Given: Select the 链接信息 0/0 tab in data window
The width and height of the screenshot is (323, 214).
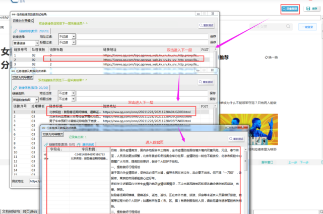Looking at the screenshot, I should (x=60, y=144).
